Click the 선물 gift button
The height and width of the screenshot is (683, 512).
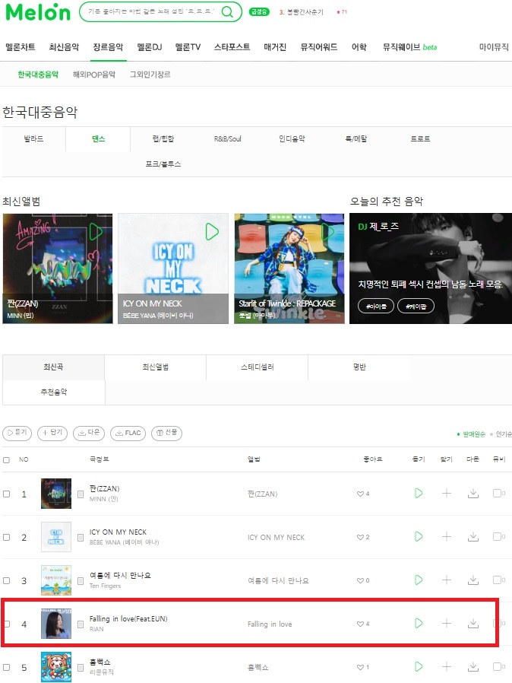166,433
